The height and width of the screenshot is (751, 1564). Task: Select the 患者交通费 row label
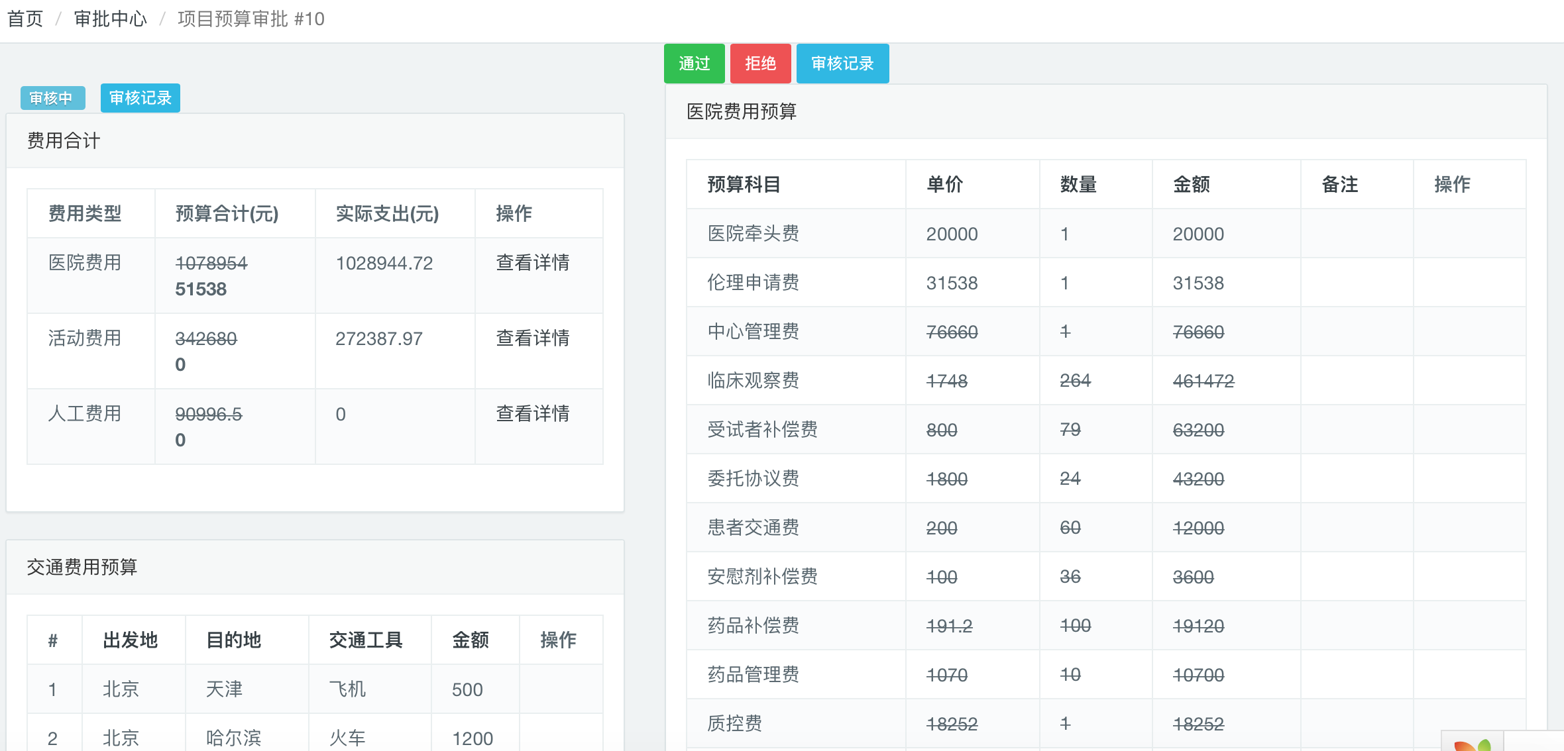(x=754, y=528)
